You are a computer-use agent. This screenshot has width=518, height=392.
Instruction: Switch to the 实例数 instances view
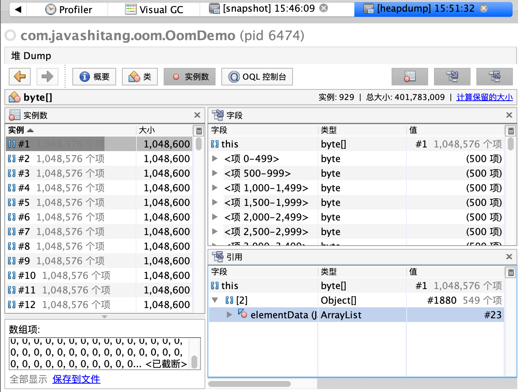[x=190, y=77]
